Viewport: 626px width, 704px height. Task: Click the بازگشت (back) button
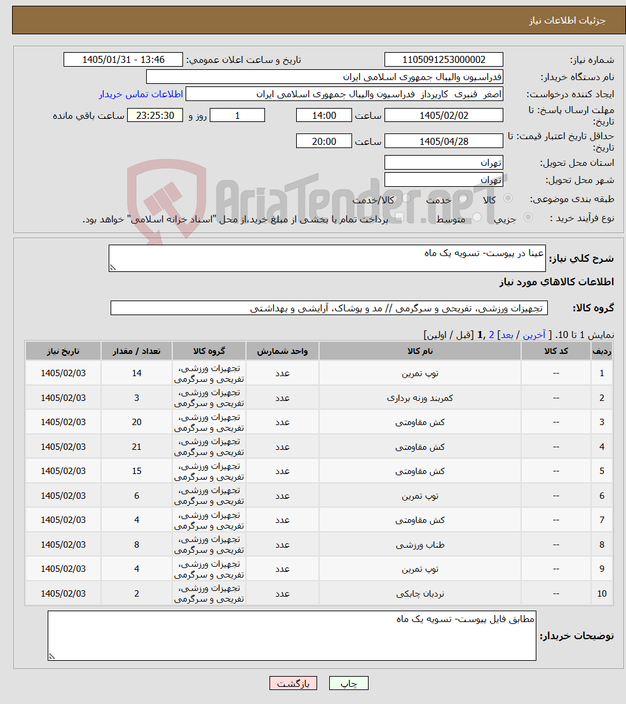pos(293,683)
